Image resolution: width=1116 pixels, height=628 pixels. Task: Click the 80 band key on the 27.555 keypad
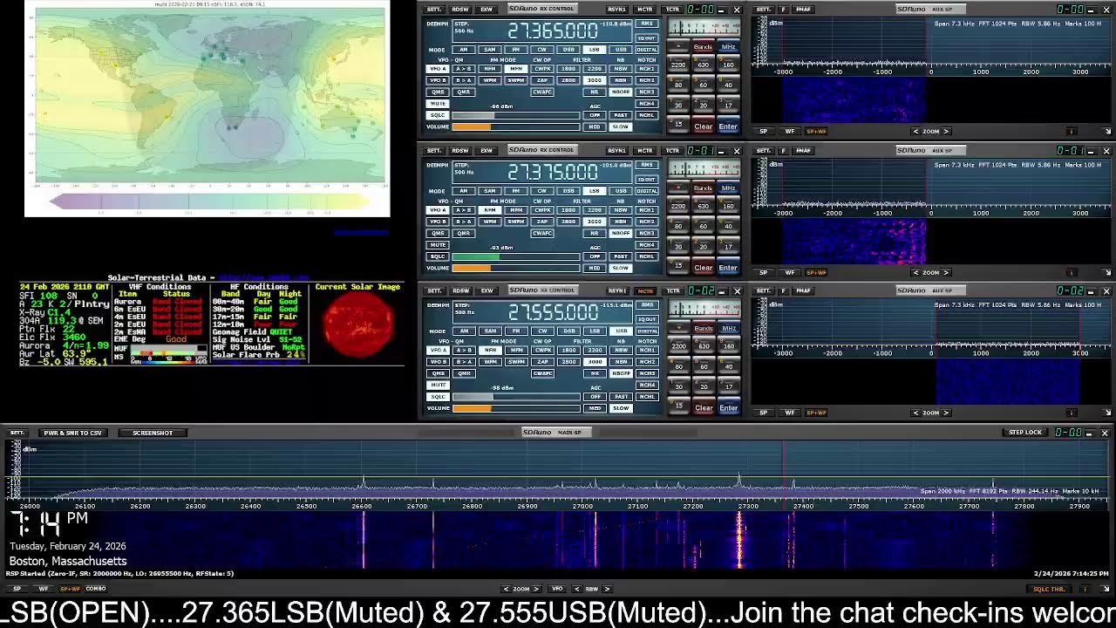tap(678, 366)
